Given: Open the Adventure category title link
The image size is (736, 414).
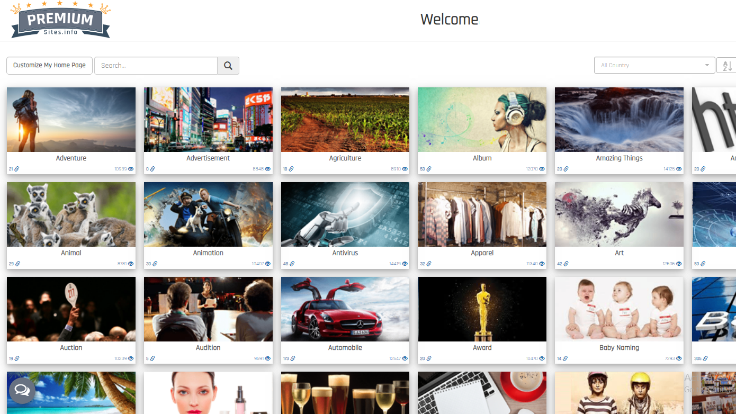Looking at the screenshot, I should 71,158.
